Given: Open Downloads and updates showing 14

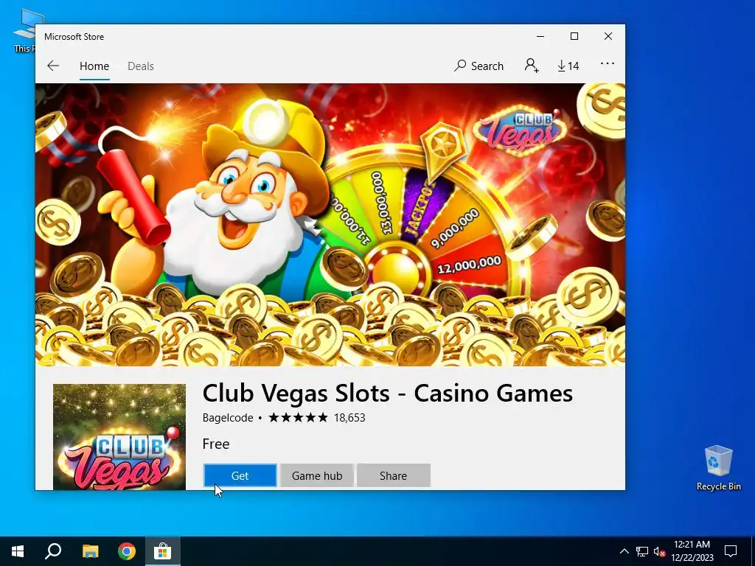Looking at the screenshot, I should 568,66.
